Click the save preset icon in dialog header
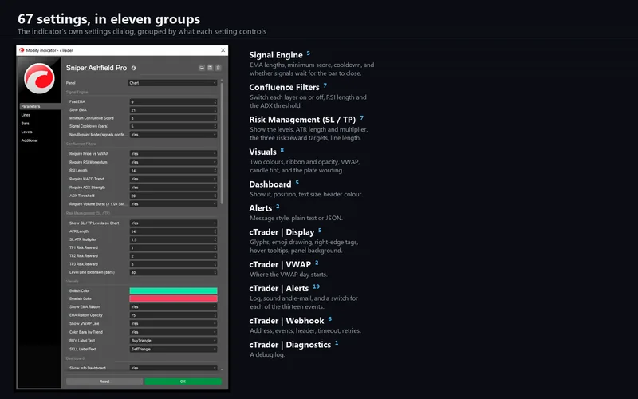 [x=210, y=68]
